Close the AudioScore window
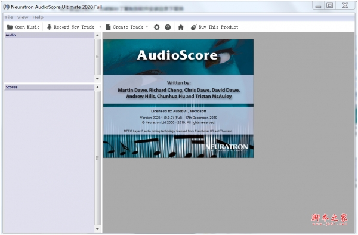358x235 pixels. pos(345,5)
